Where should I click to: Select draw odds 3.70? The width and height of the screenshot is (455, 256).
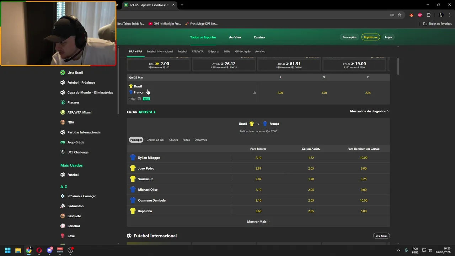[324, 93]
